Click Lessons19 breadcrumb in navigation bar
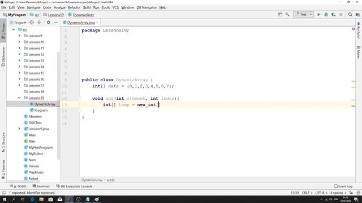 54,15
